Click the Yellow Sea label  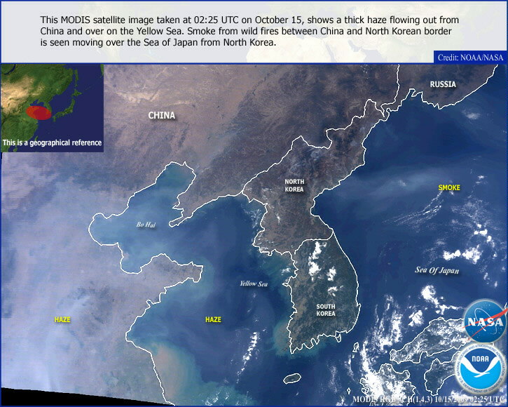click(x=254, y=284)
